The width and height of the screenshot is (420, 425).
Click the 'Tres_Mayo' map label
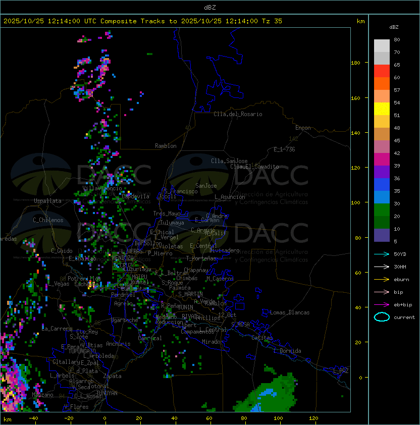tap(167, 214)
